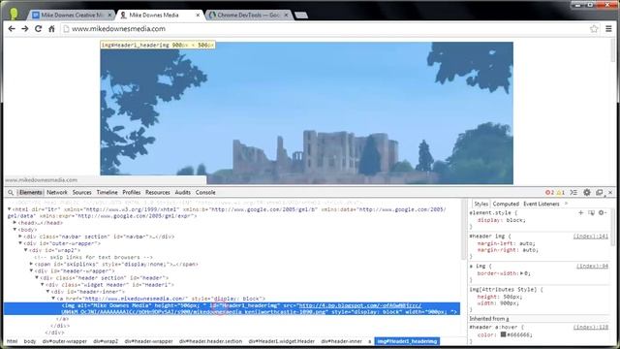The height and width of the screenshot is (349, 620).
Task: Collapse the outer-wrapper div
Action: [x=20, y=243]
